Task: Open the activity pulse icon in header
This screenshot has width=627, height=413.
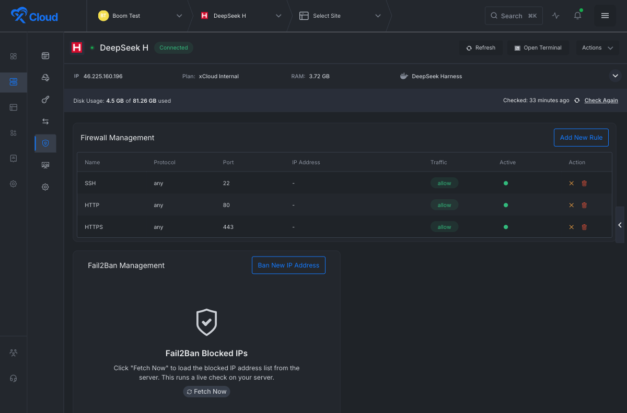Action: 555,16
